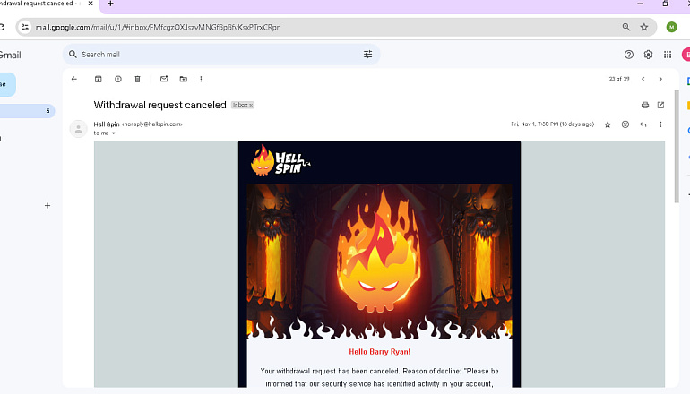Mark the email as unread
The image size is (690, 394).
[x=164, y=79]
